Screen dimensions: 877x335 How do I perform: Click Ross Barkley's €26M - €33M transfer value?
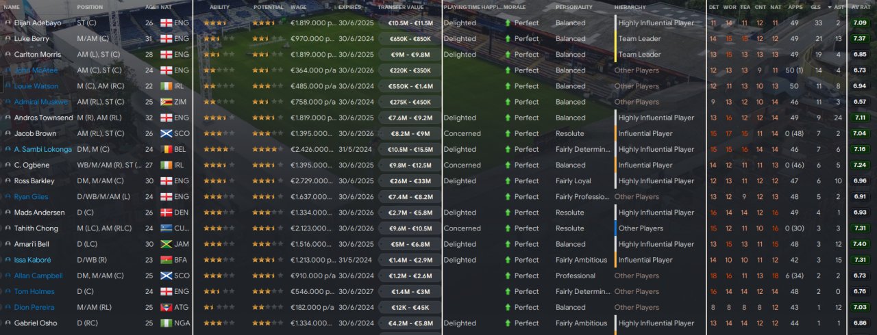click(407, 181)
